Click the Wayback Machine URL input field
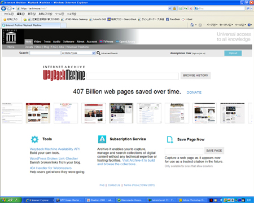 tap(133, 76)
